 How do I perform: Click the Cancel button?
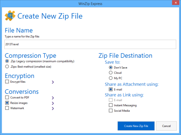coord(167,126)
